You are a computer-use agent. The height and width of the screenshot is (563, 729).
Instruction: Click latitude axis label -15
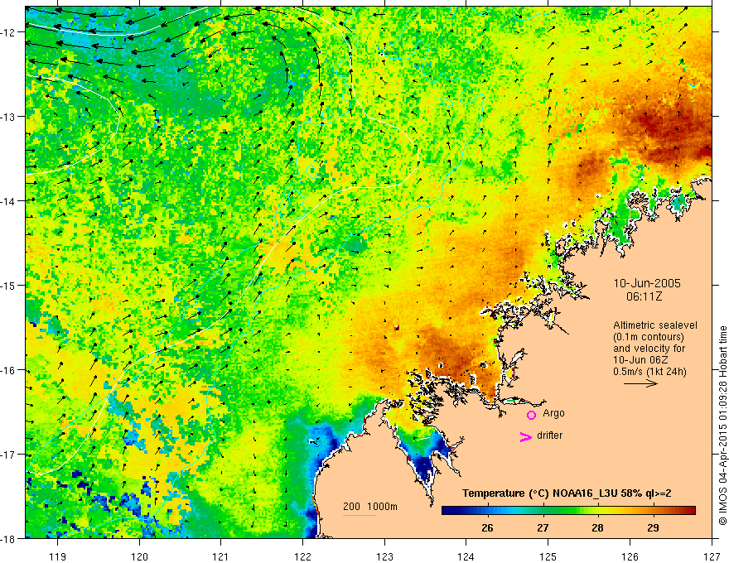tap(10, 286)
